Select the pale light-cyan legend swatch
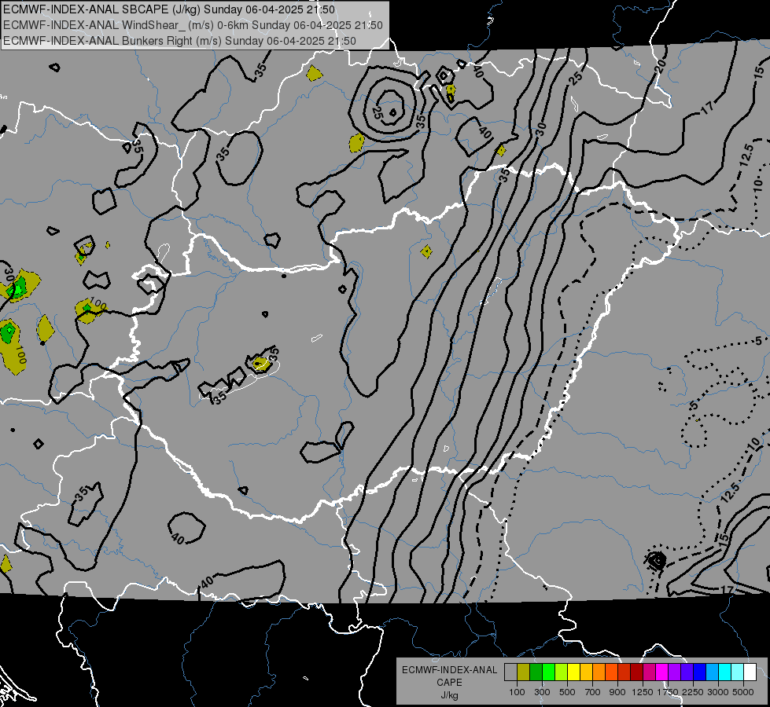 (x=737, y=672)
